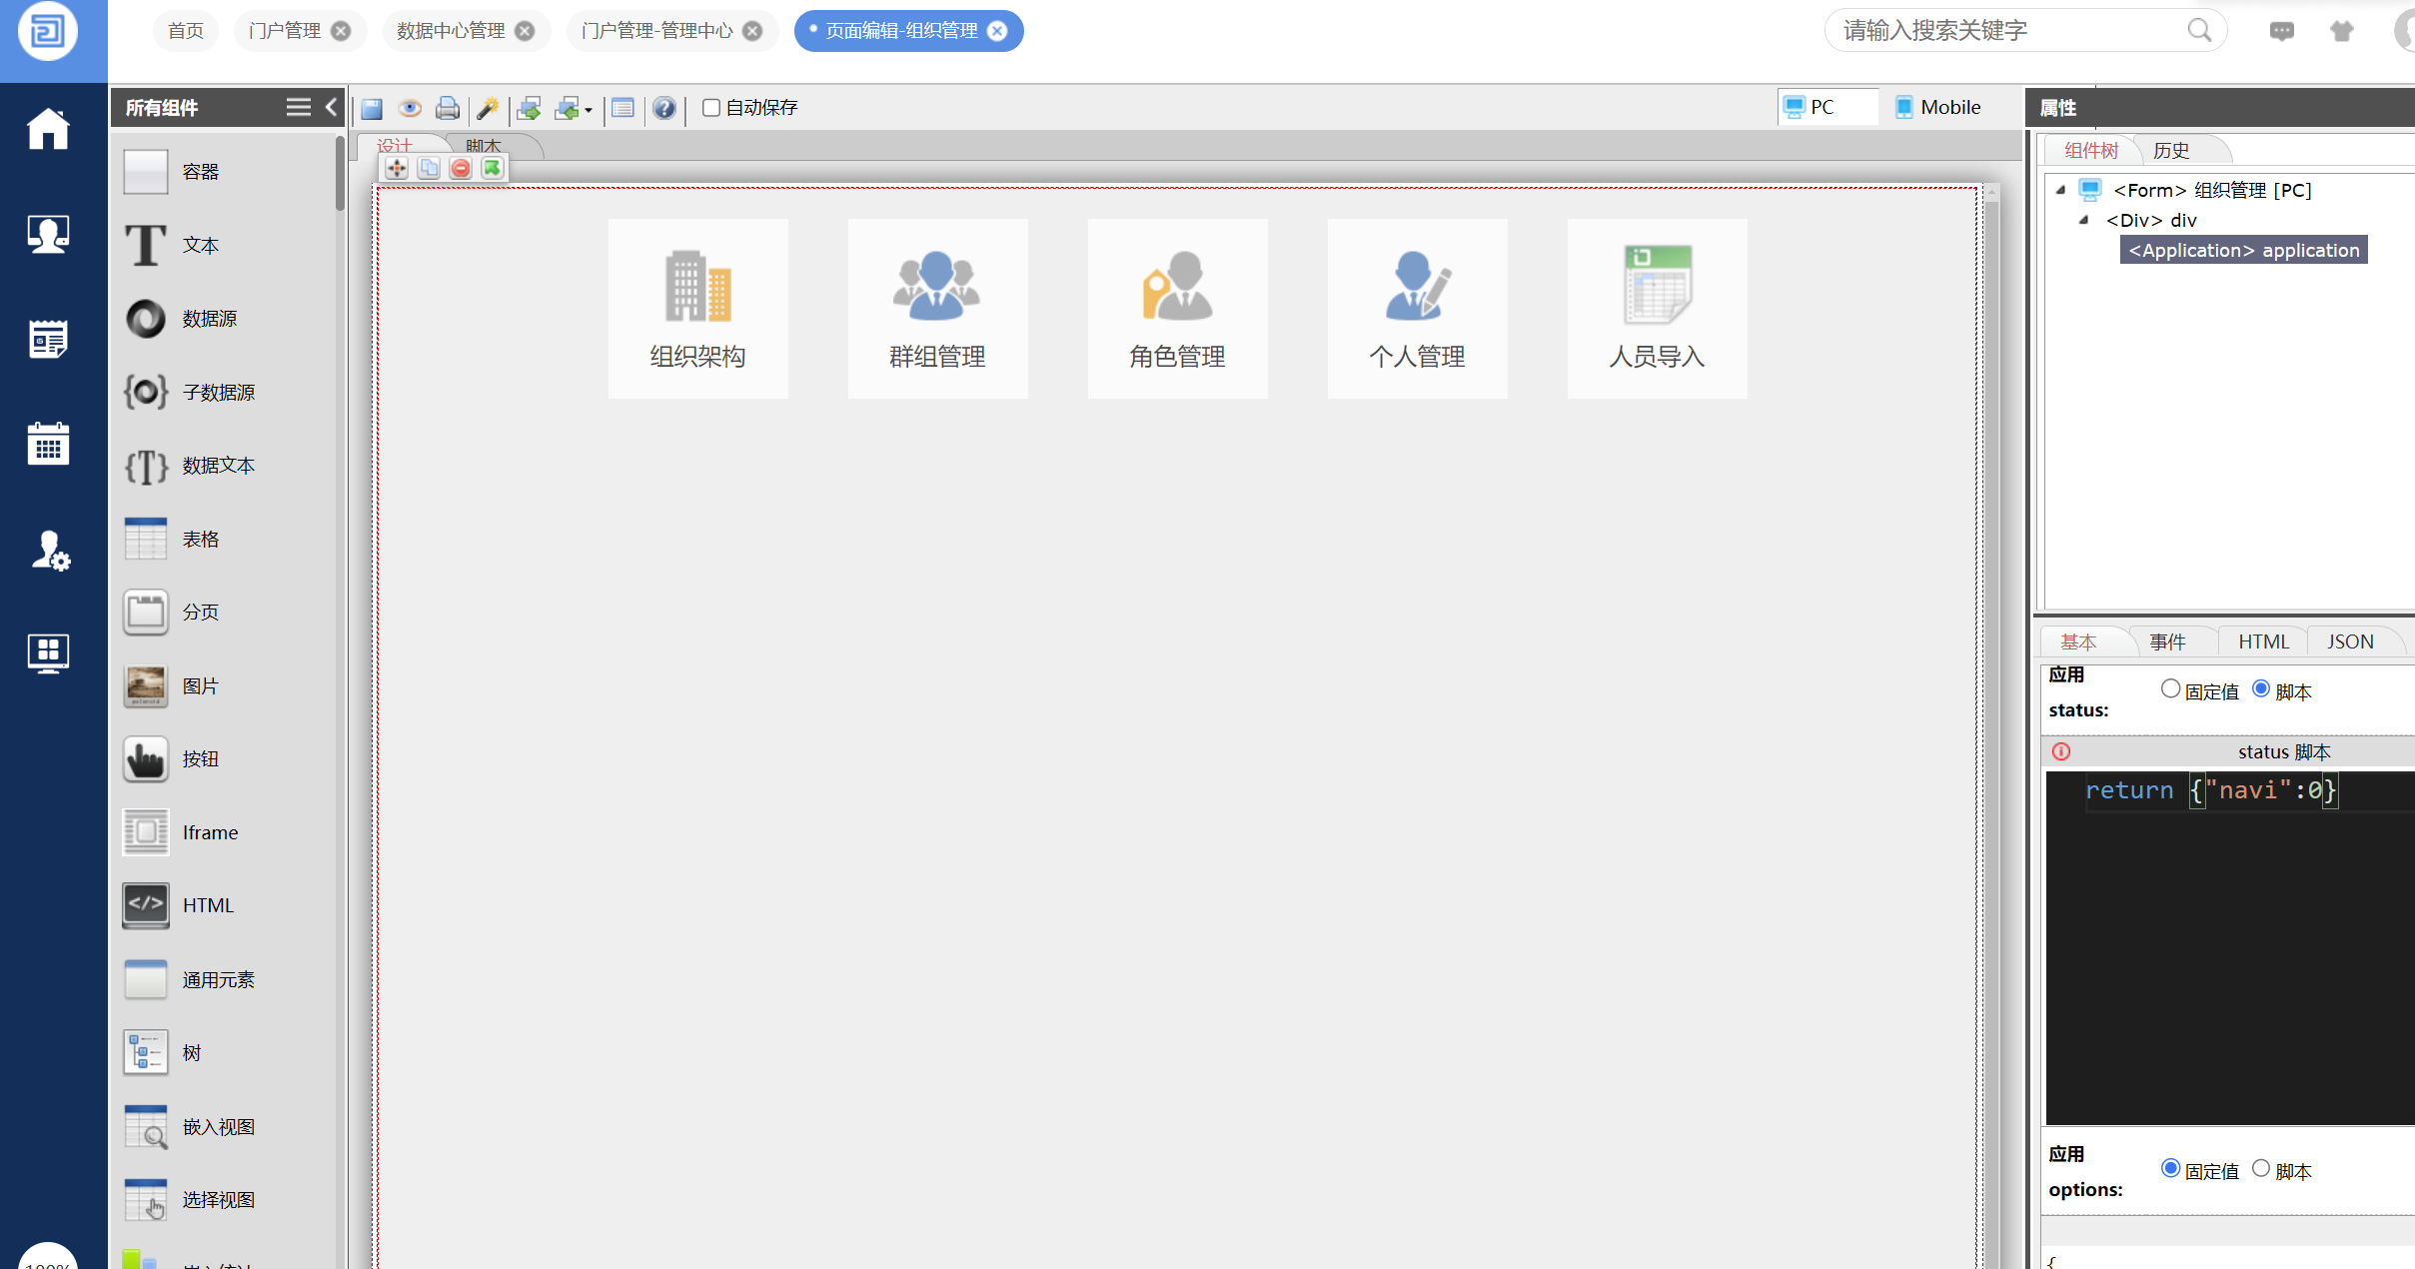Screen dimensions: 2415x1269
Task: Click the eye preview icon
Action: (410, 108)
